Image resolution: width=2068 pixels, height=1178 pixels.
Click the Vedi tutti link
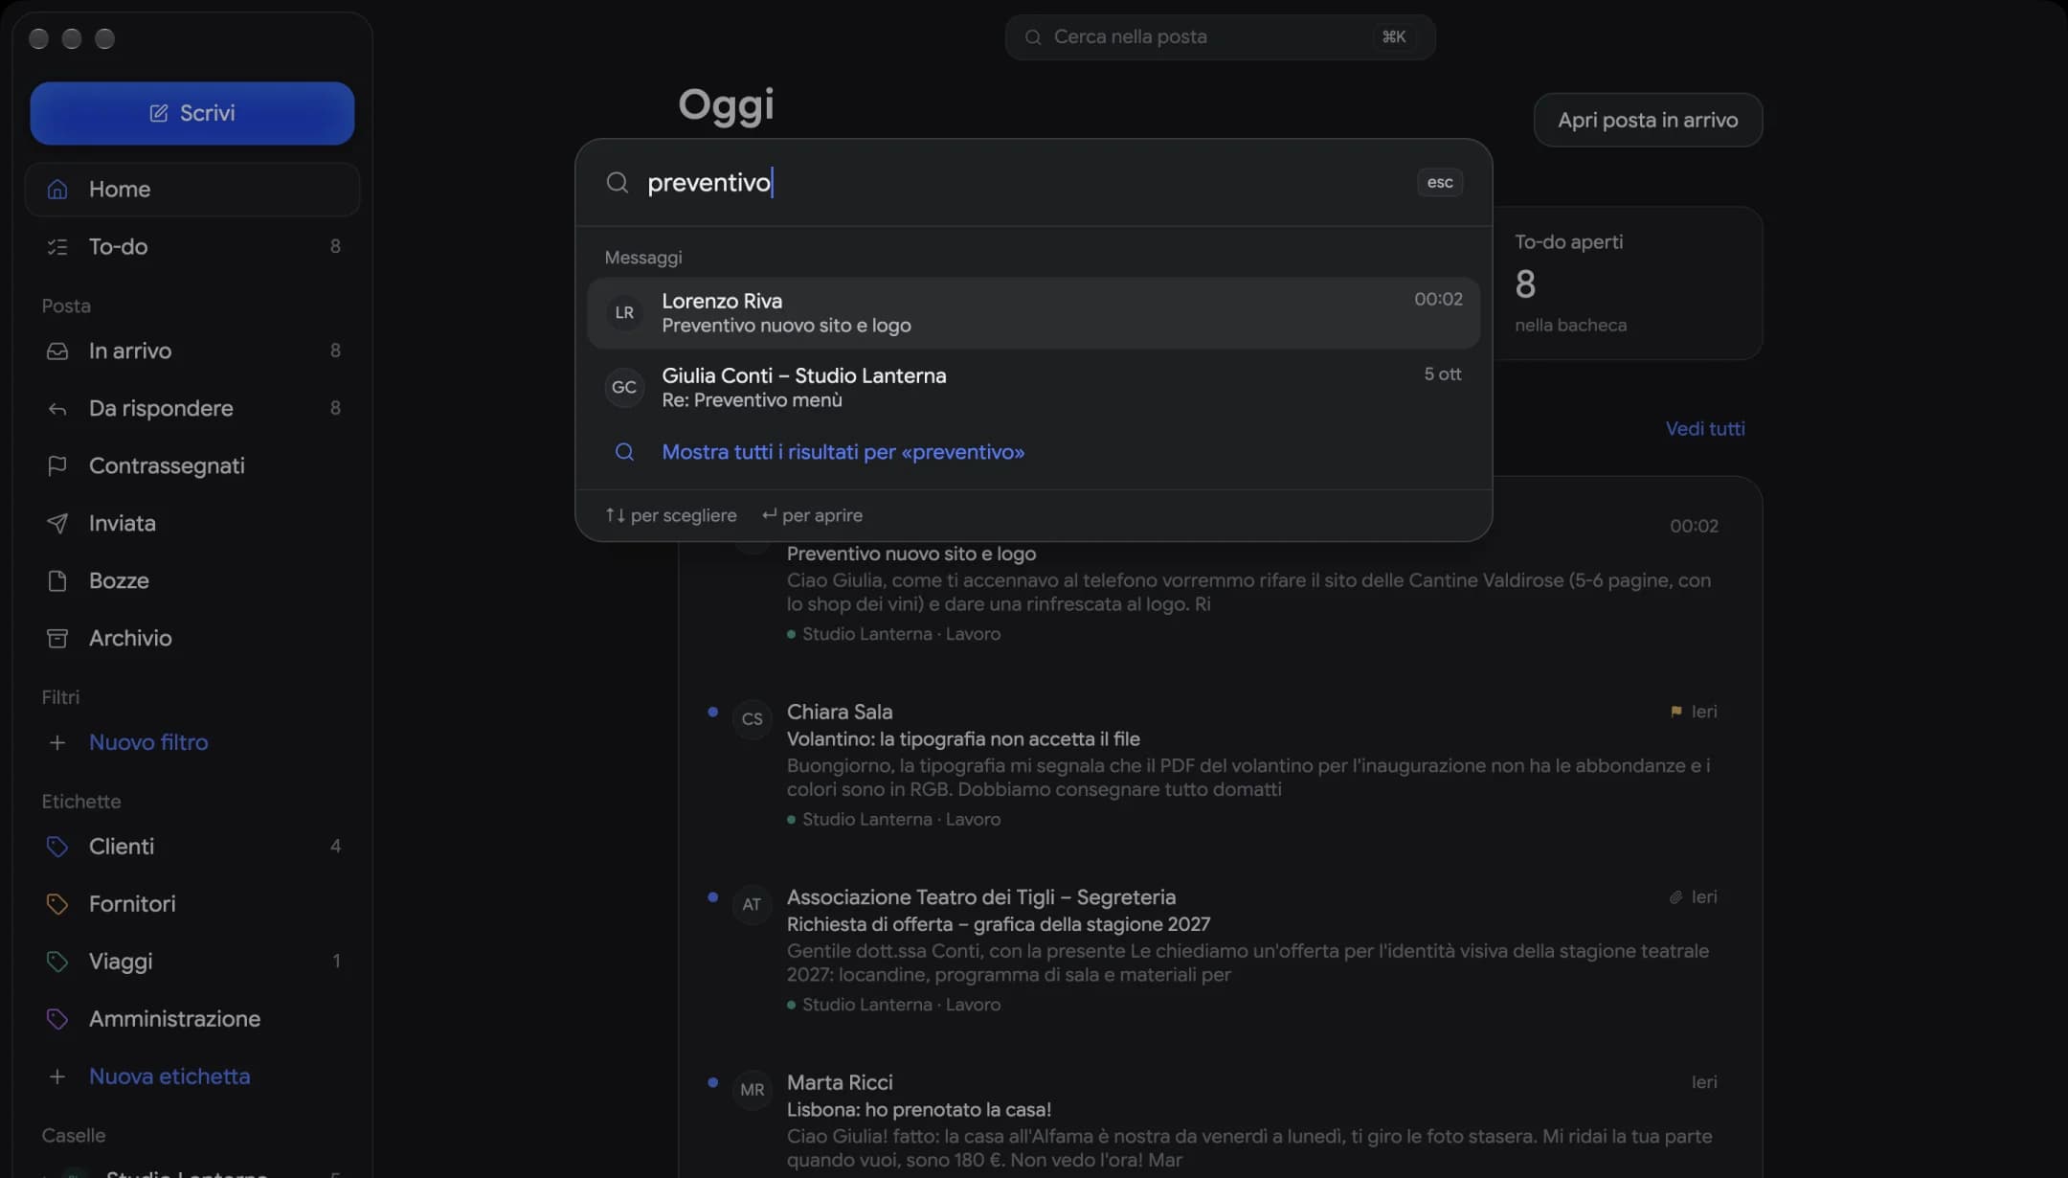click(x=1705, y=429)
